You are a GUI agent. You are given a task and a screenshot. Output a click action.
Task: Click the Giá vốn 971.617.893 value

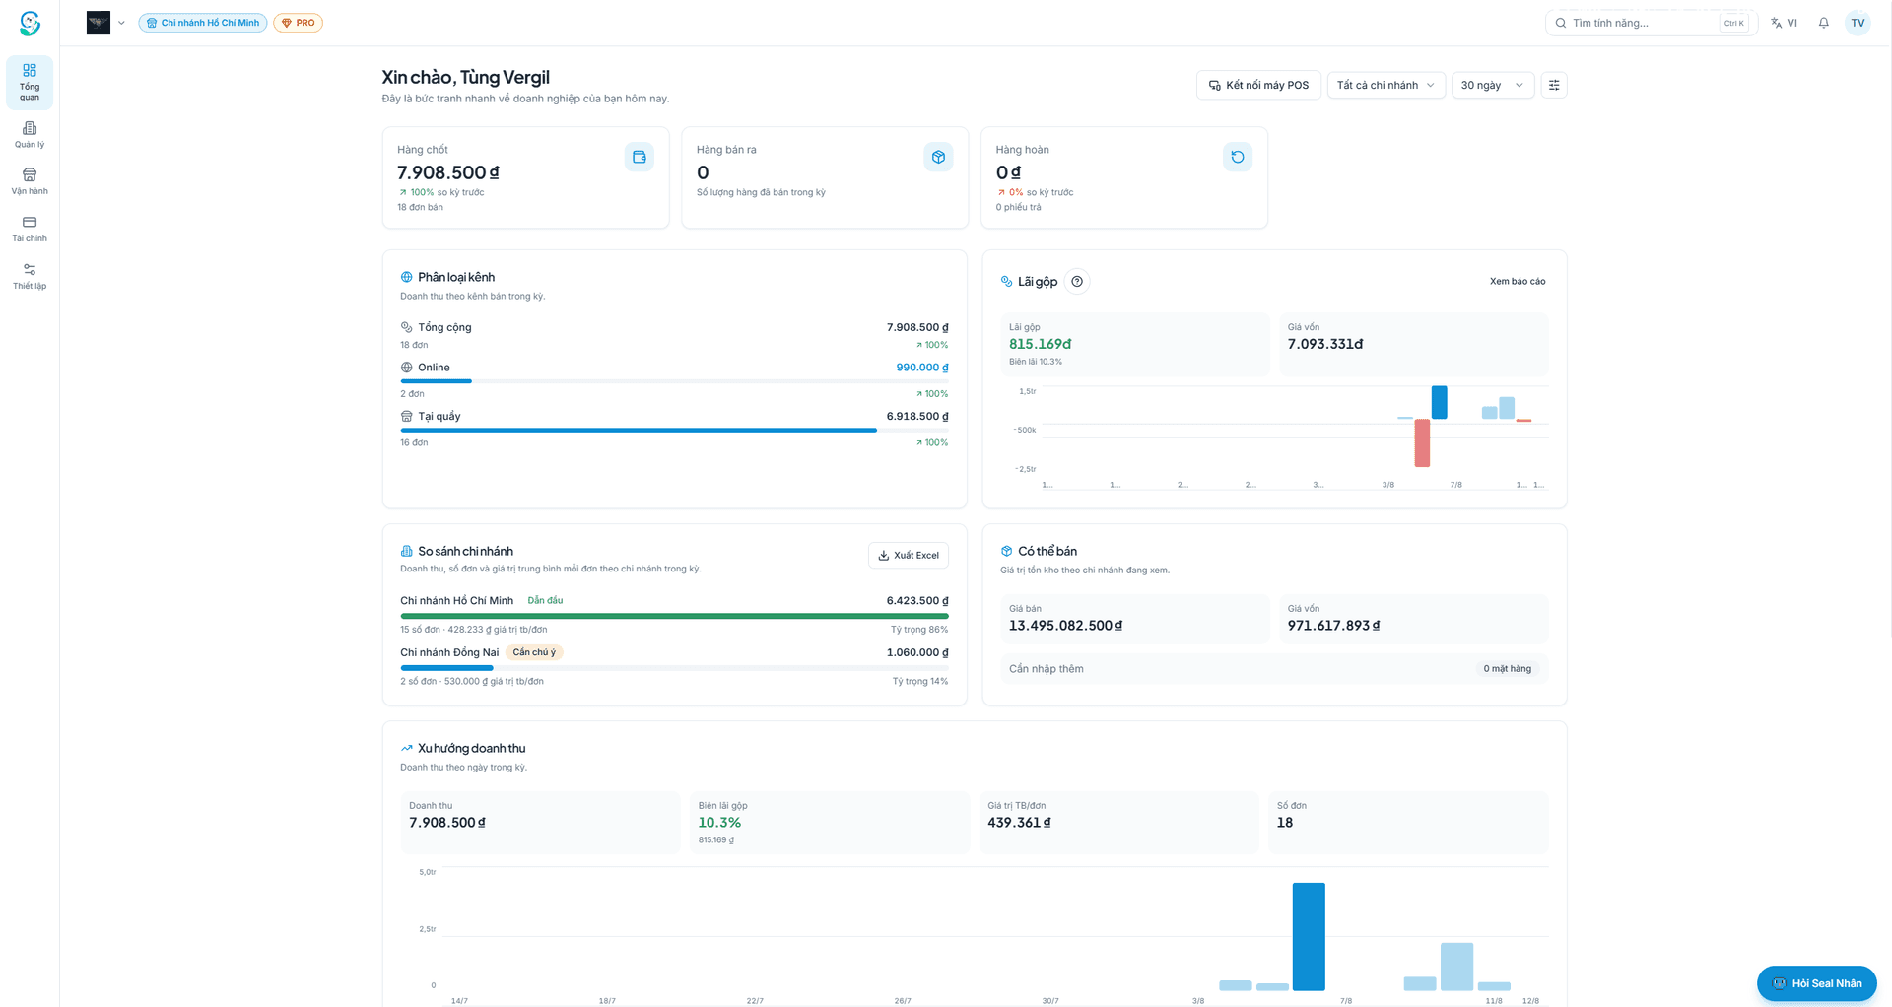(1333, 626)
